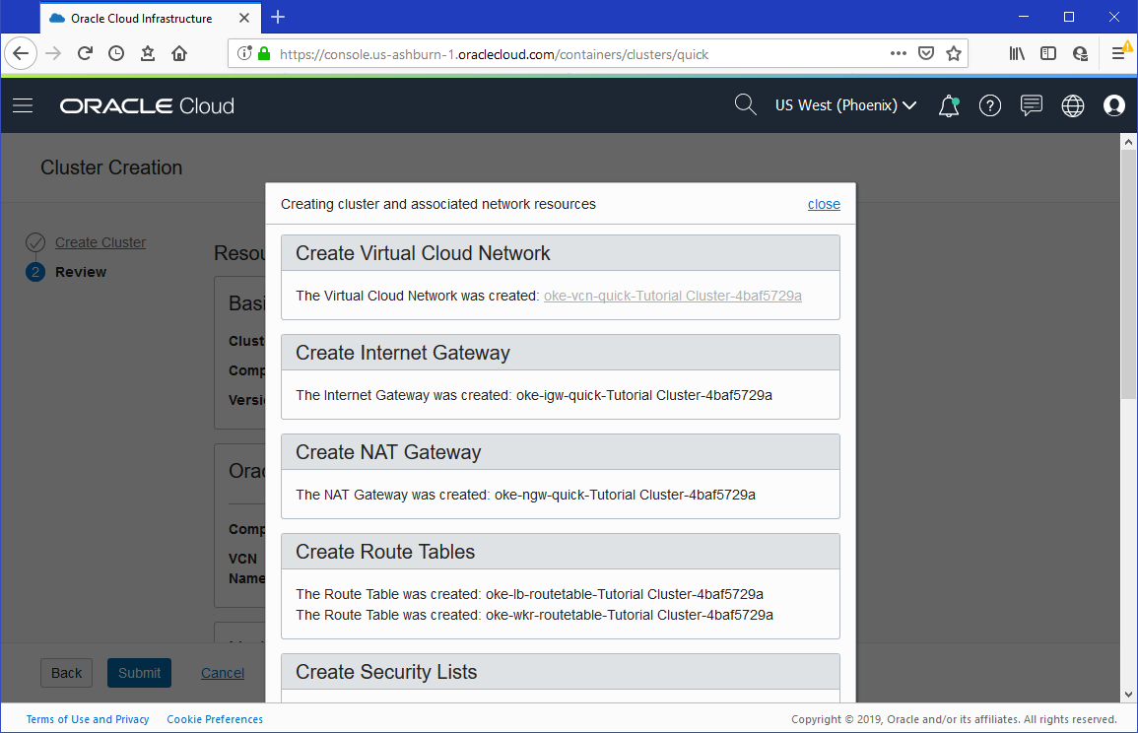The image size is (1138, 733).
Task: Open a new browser tab
Action: click(x=278, y=17)
